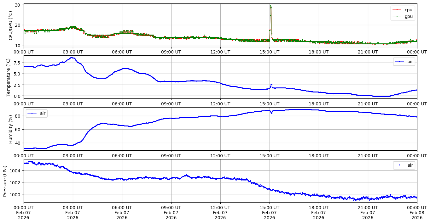The width and height of the screenshot is (430, 223).
Task: Click the Temperature (°C) y-axis label
Action: [x=9, y=77]
